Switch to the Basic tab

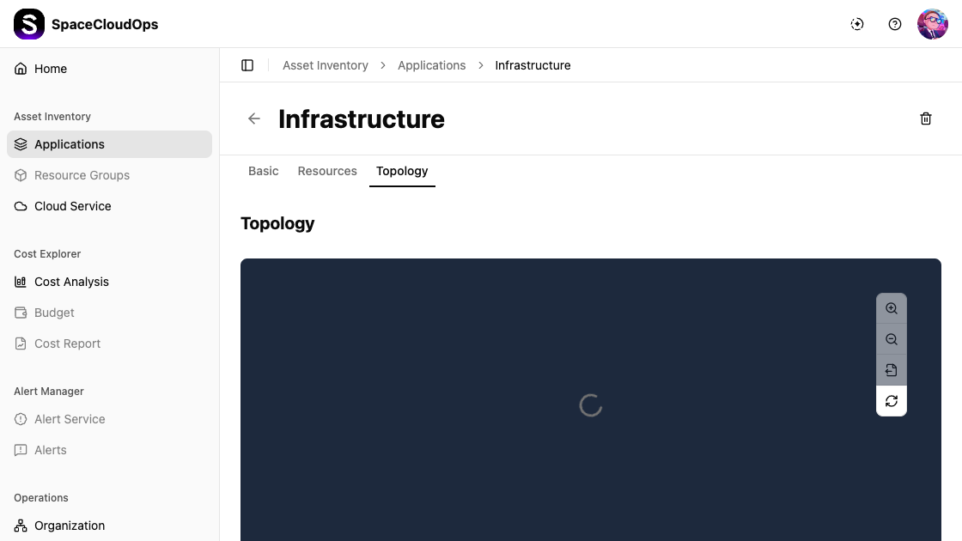point(264,171)
